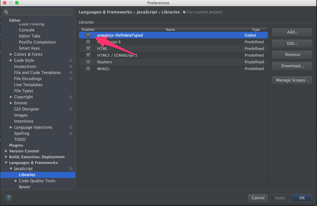
Task: Click the help question mark icon
Action: pyautogui.click(x=9, y=198)
